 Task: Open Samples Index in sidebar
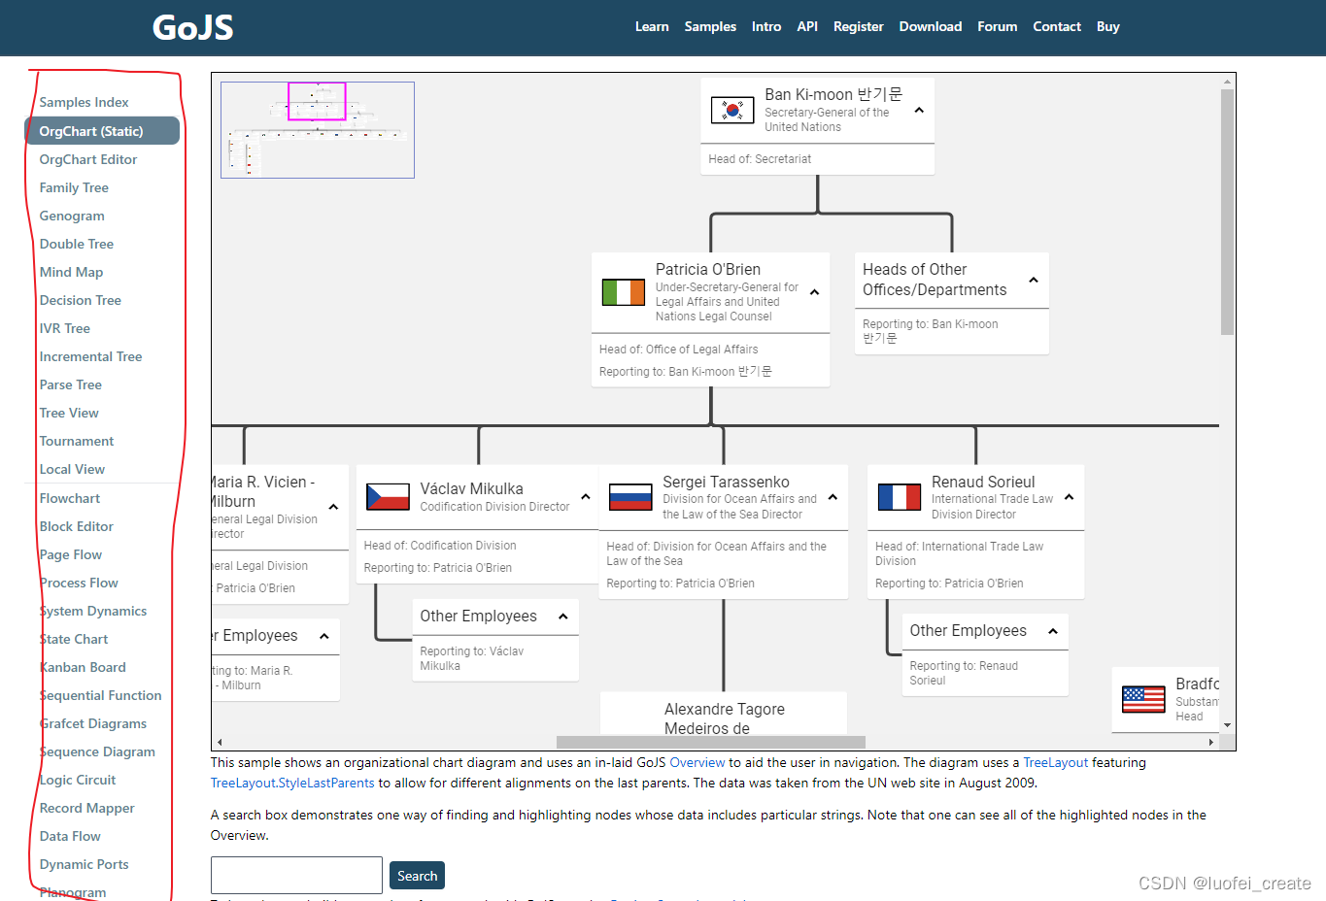click(85, 103)
